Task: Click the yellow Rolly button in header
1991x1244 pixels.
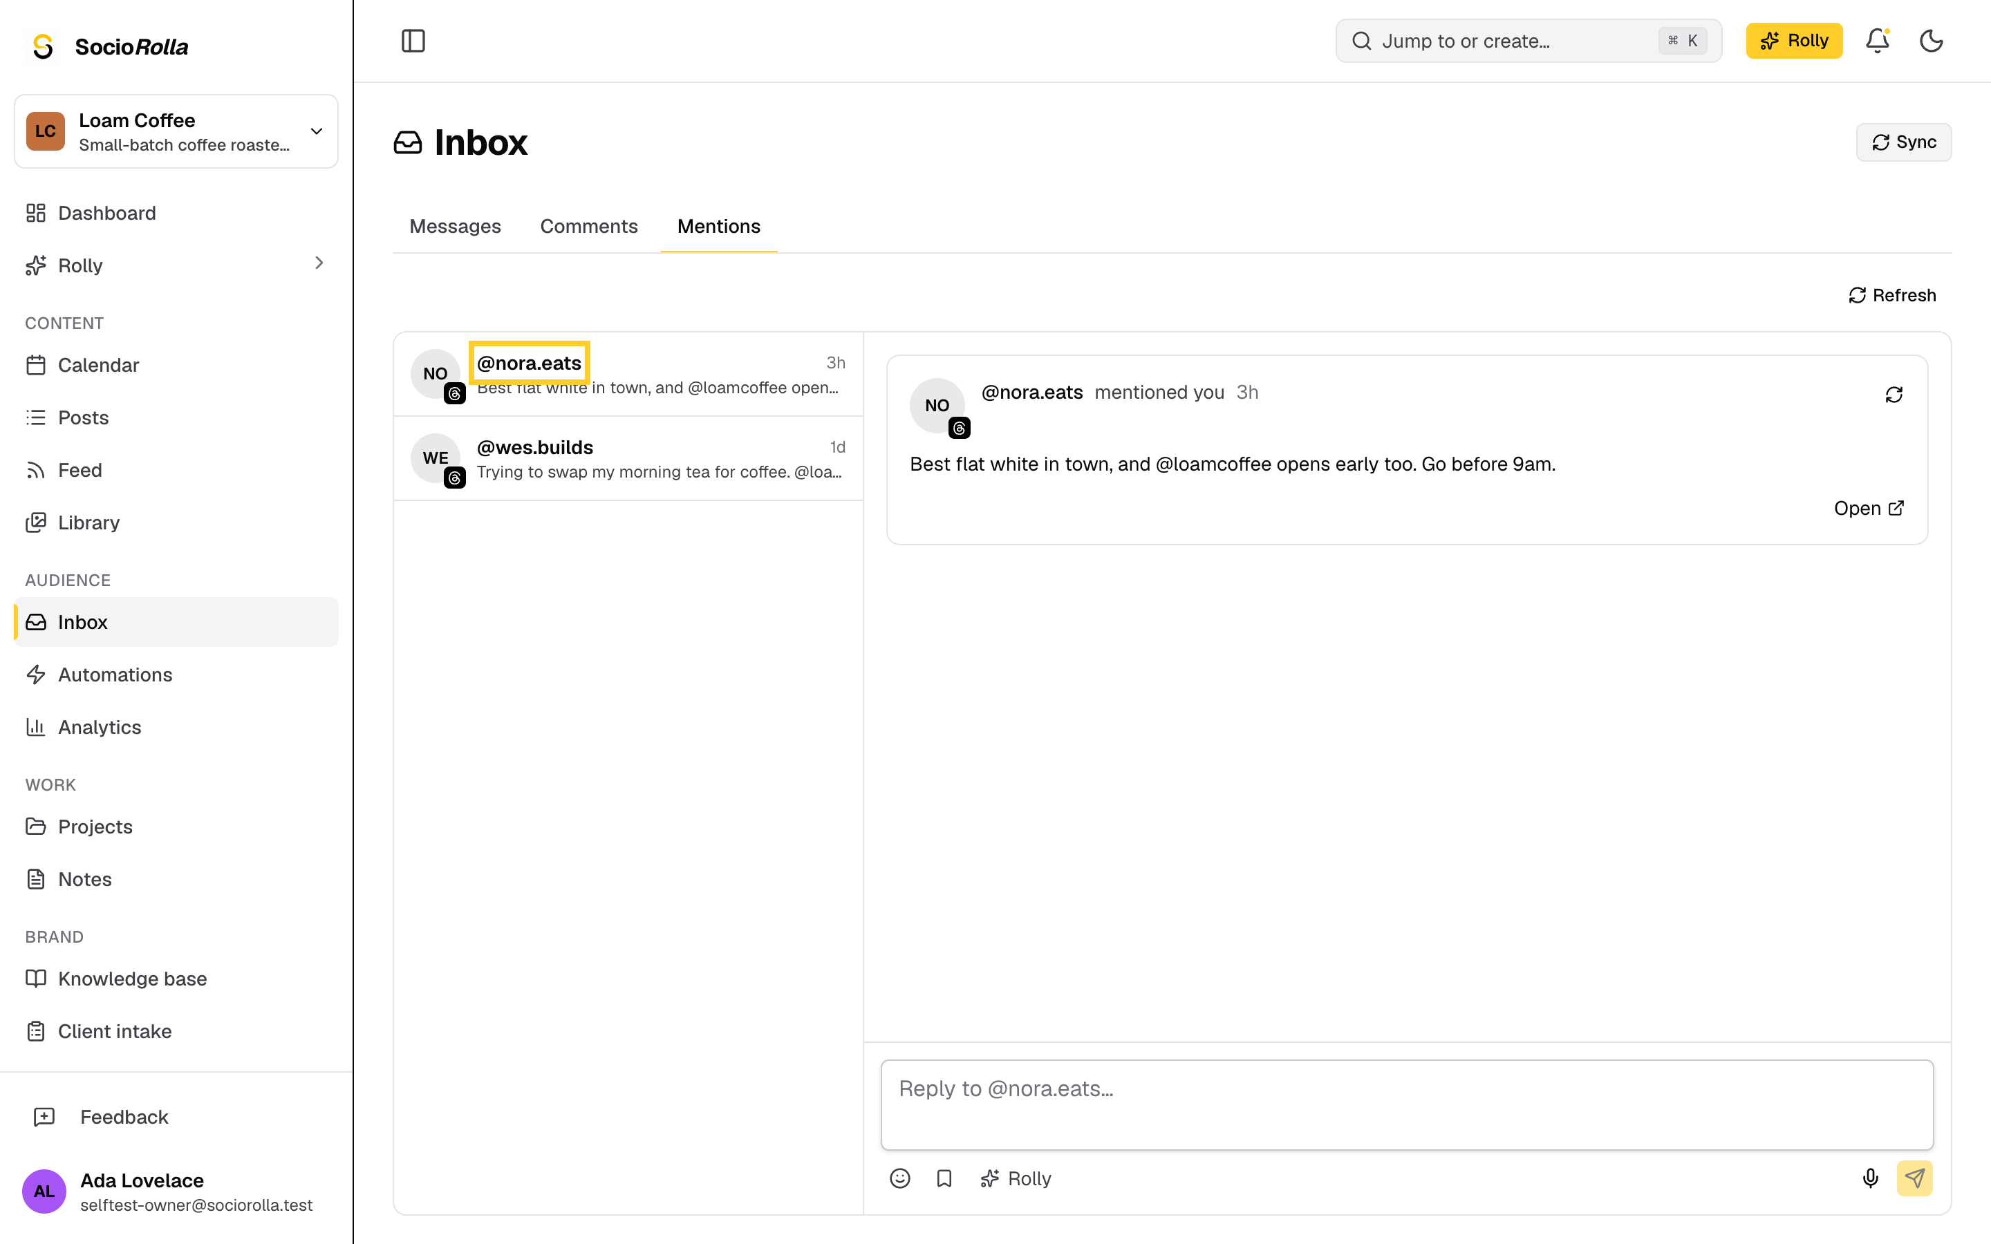Action: (x=1793, y=41)
